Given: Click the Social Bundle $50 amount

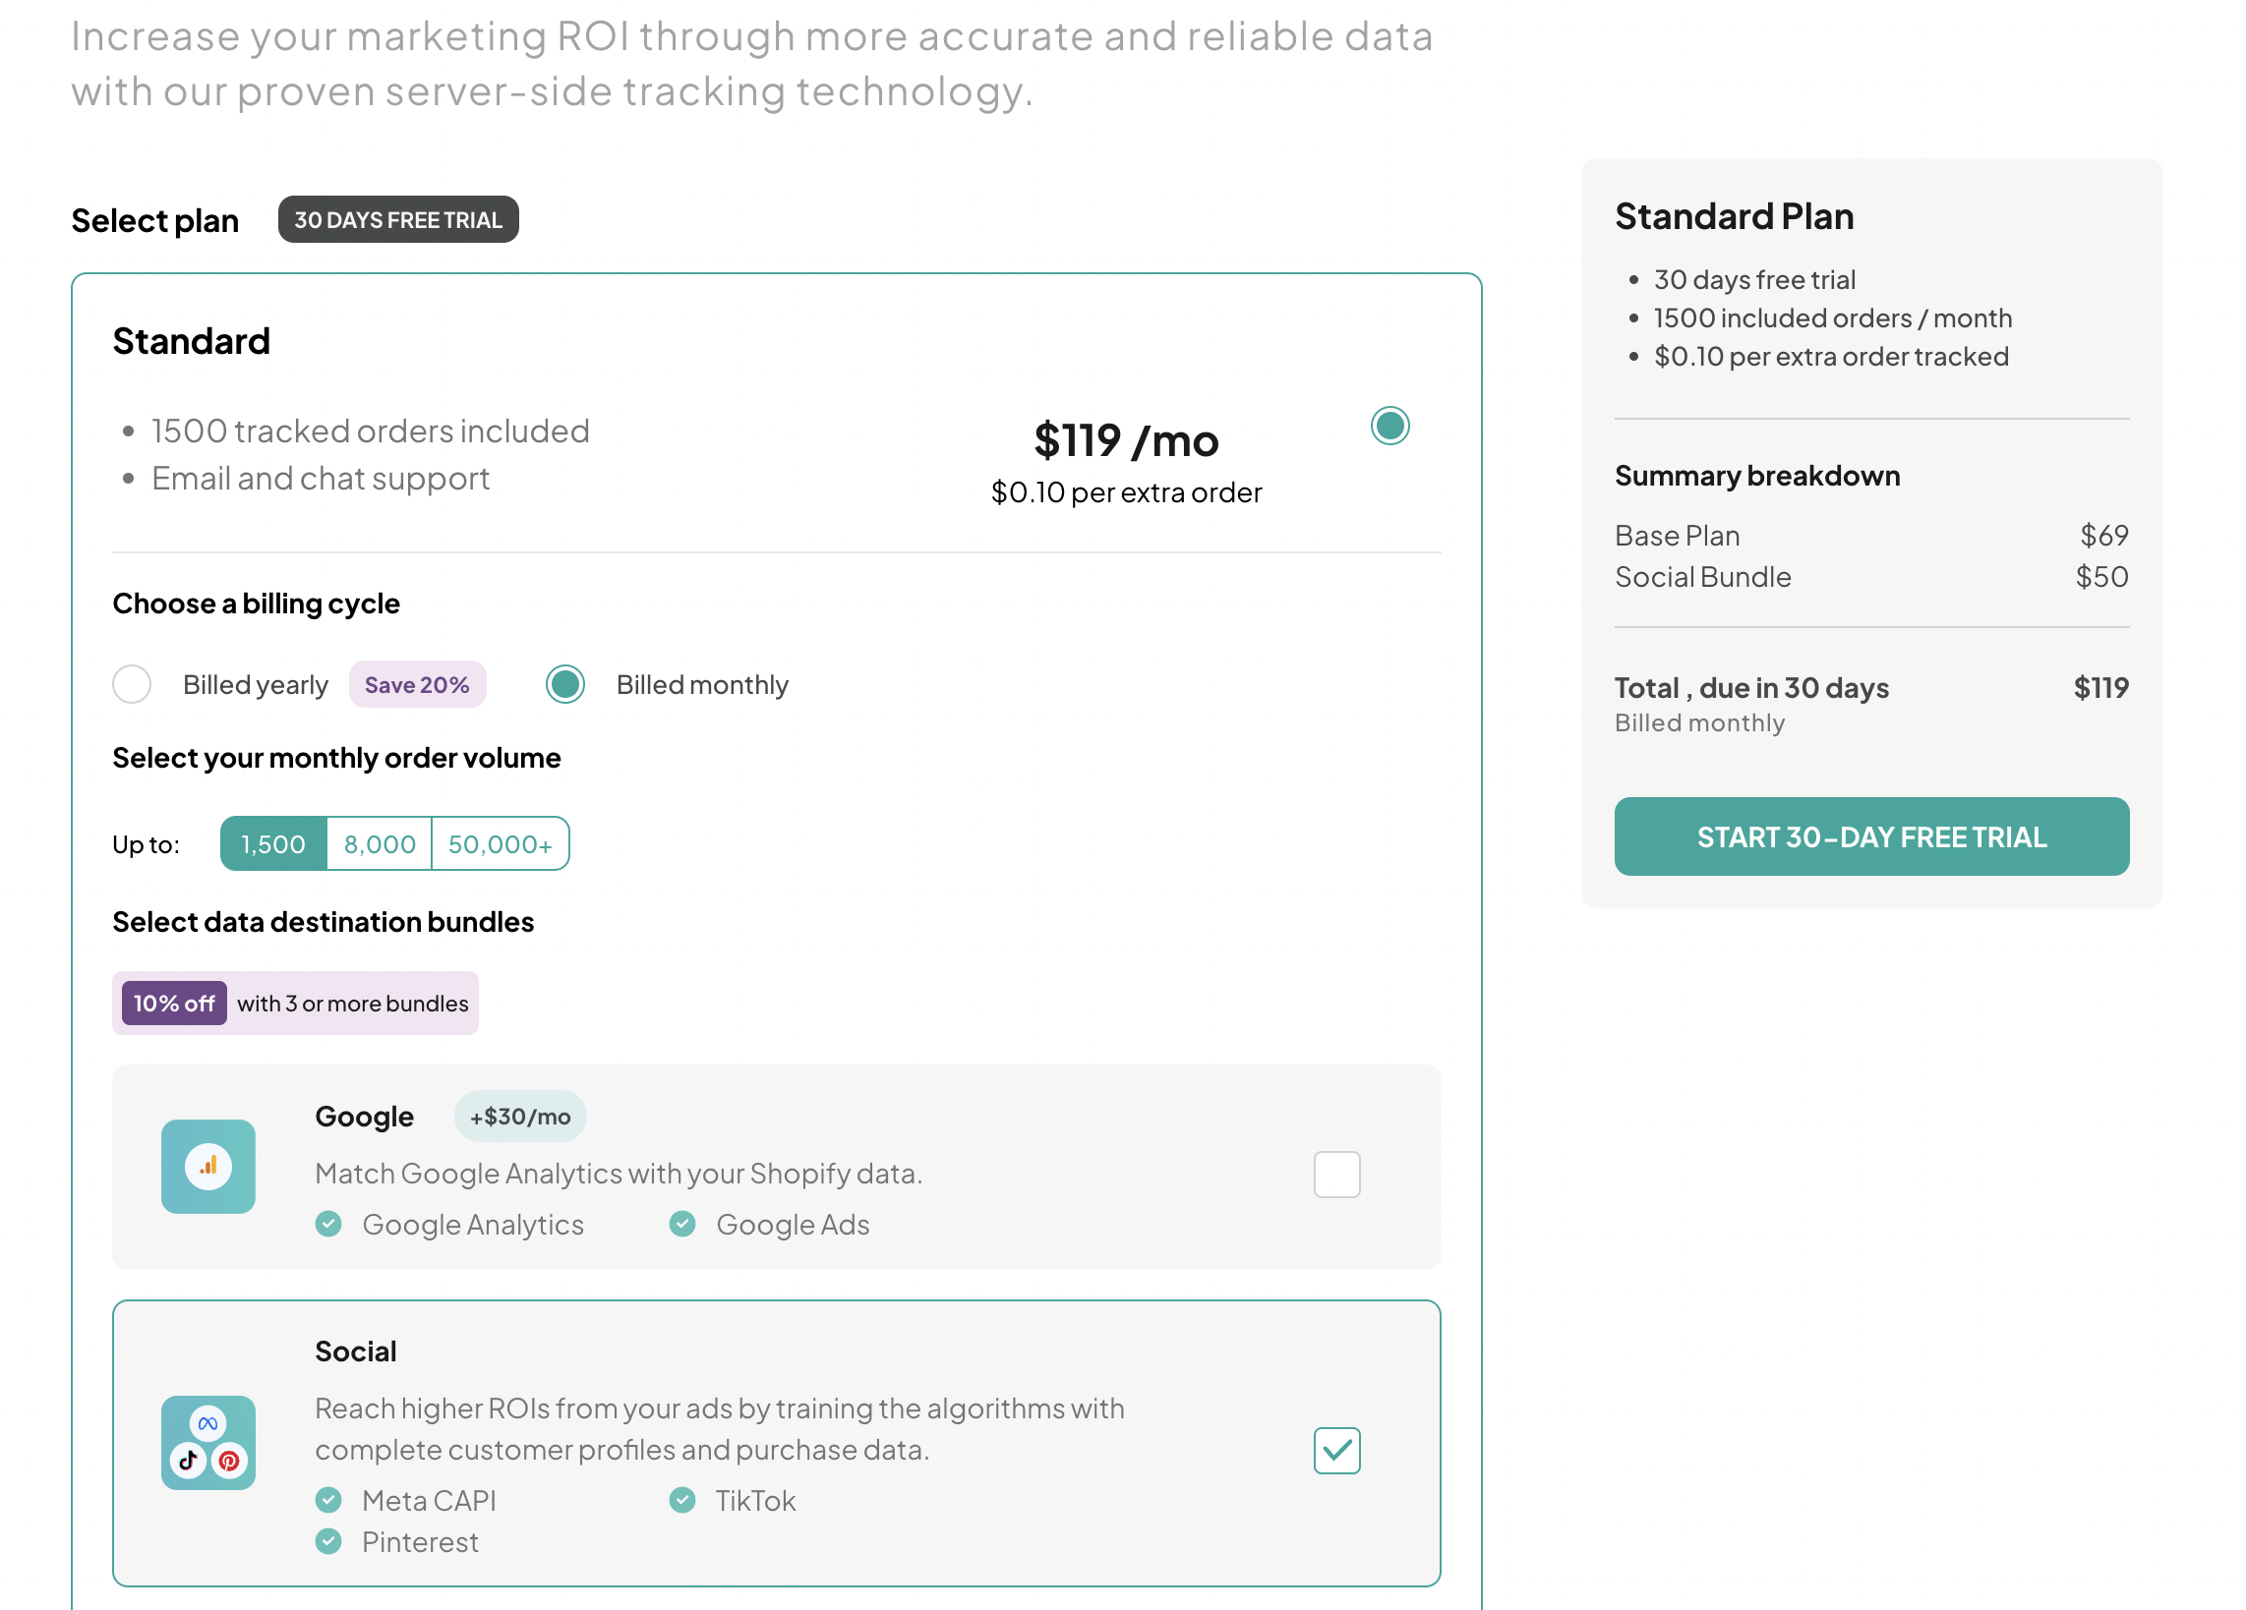Looking at the screenshot, I should click(2101, 576).
